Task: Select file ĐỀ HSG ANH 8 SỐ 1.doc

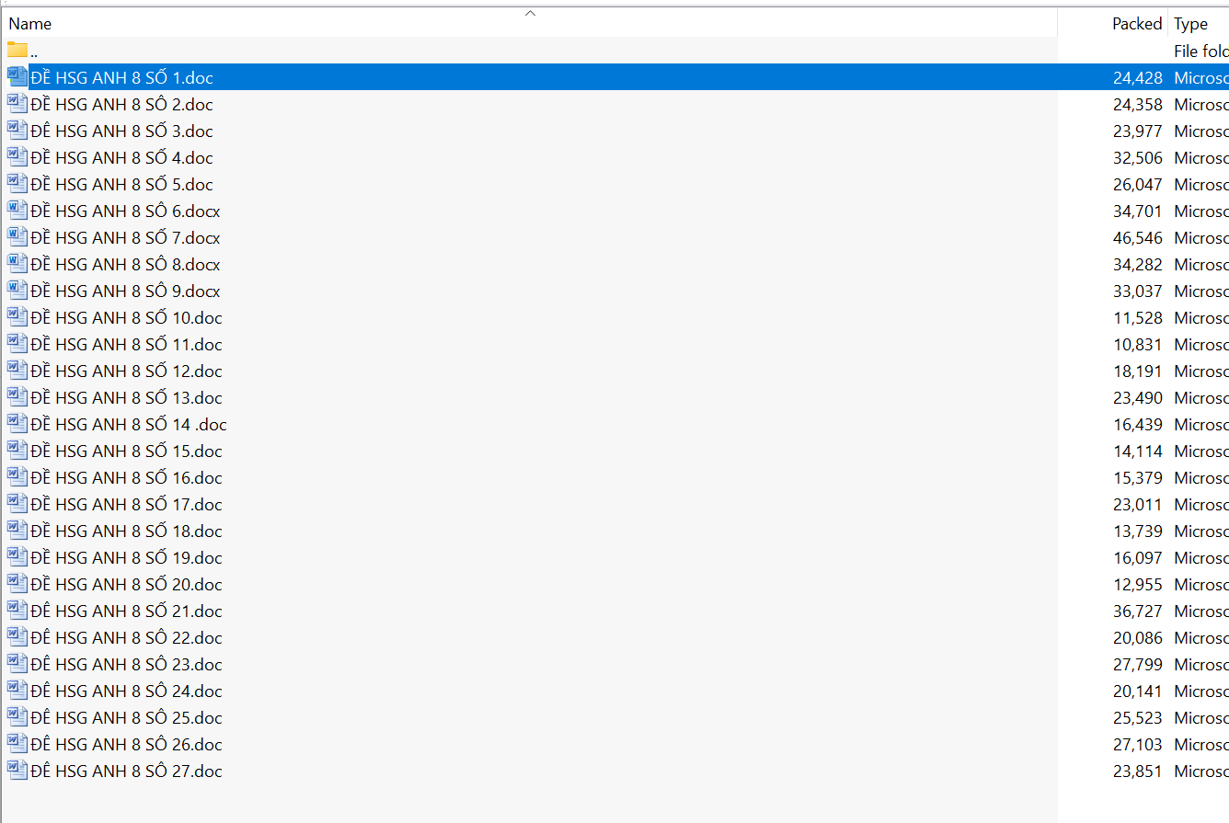Action: [x=121, y=78]
